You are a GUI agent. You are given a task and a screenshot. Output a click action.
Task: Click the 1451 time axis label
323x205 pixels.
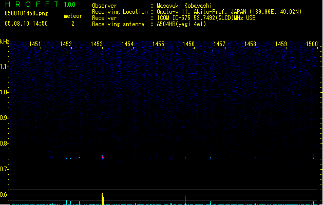click(x=35, y=44)
